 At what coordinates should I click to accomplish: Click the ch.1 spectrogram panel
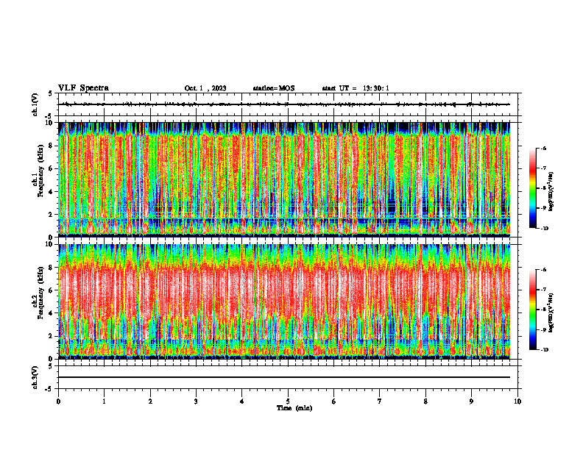(284, 179)
